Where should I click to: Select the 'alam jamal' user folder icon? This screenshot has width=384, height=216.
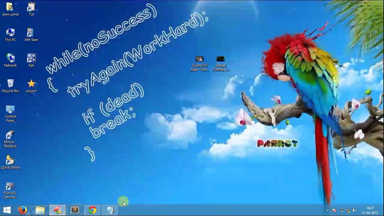(x=10, y=9)
